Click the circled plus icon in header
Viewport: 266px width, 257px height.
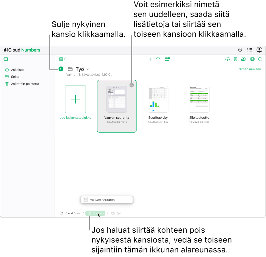[240, 50]
